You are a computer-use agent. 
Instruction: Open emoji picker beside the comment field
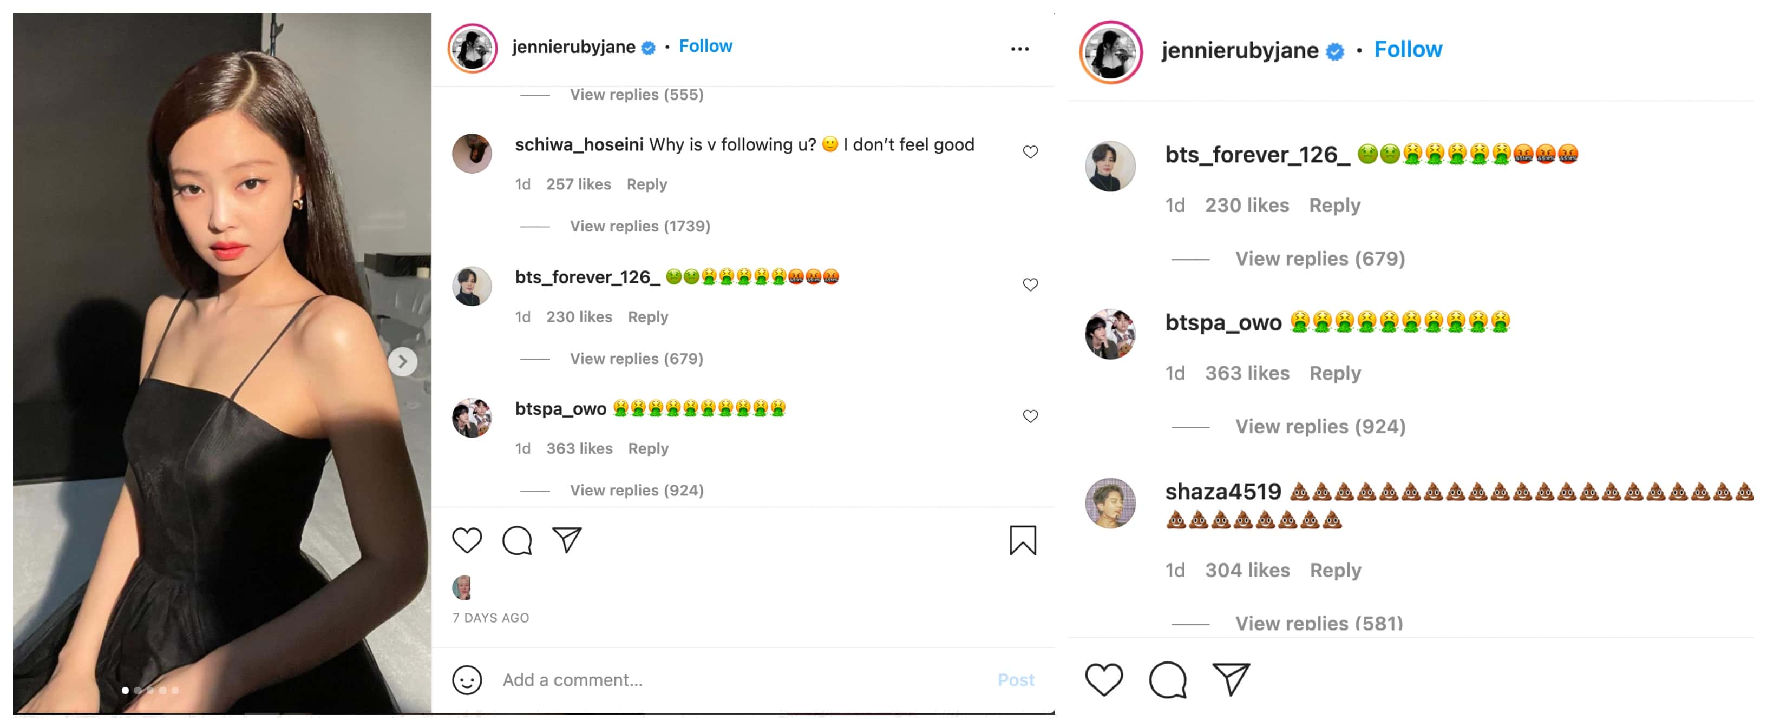(x=467, y=679)
